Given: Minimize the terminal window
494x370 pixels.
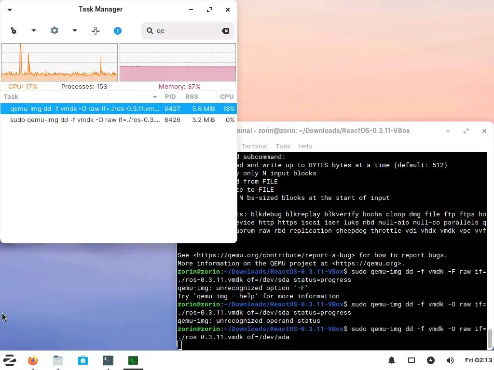Looking at the screenshot, I should [x=448, y=131].
